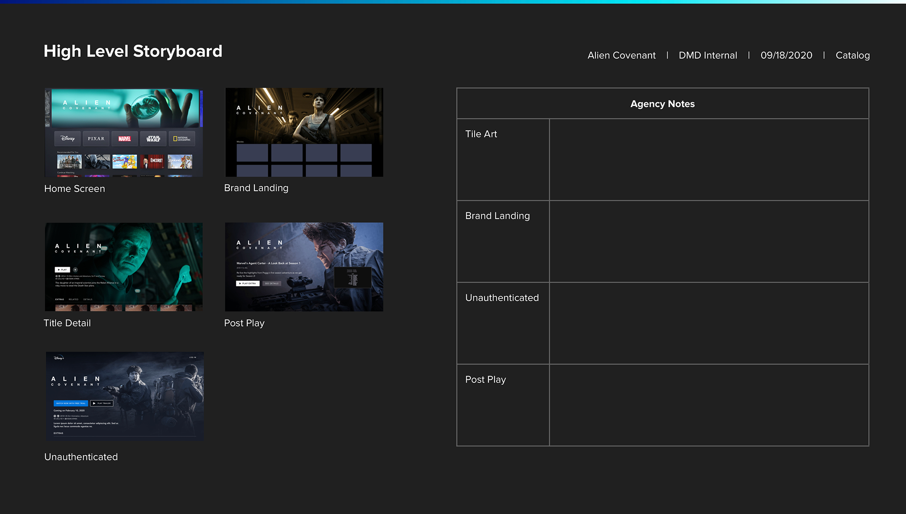Image resolution: width=906 pixels, height=514 pixels.
Task: Click the empty Unauthenticated agency notes cell
Action: (709, 323)
